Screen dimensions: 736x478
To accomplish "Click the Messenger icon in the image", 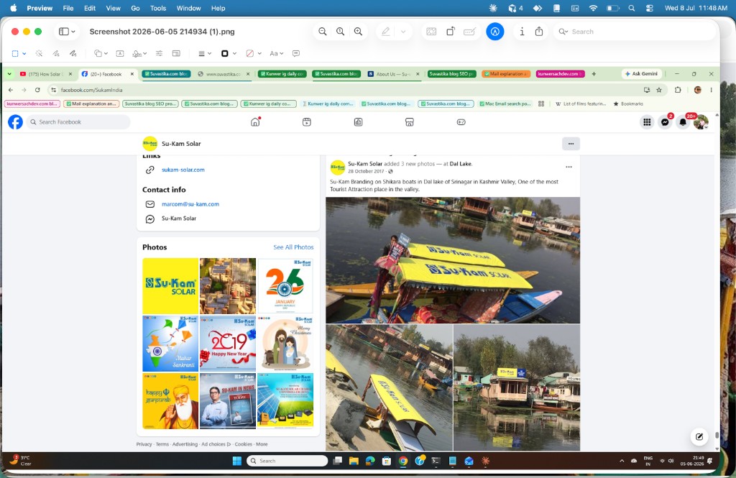I will (x=665, y=122).
